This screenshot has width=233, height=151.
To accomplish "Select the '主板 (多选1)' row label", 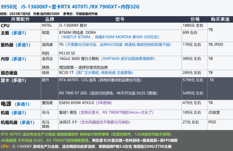I will [x=13, y=33].
